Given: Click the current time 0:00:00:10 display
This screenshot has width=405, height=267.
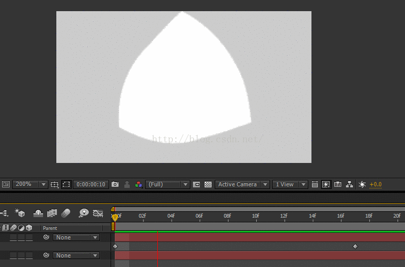Looking at the screenshot, I should pos(90,185).
